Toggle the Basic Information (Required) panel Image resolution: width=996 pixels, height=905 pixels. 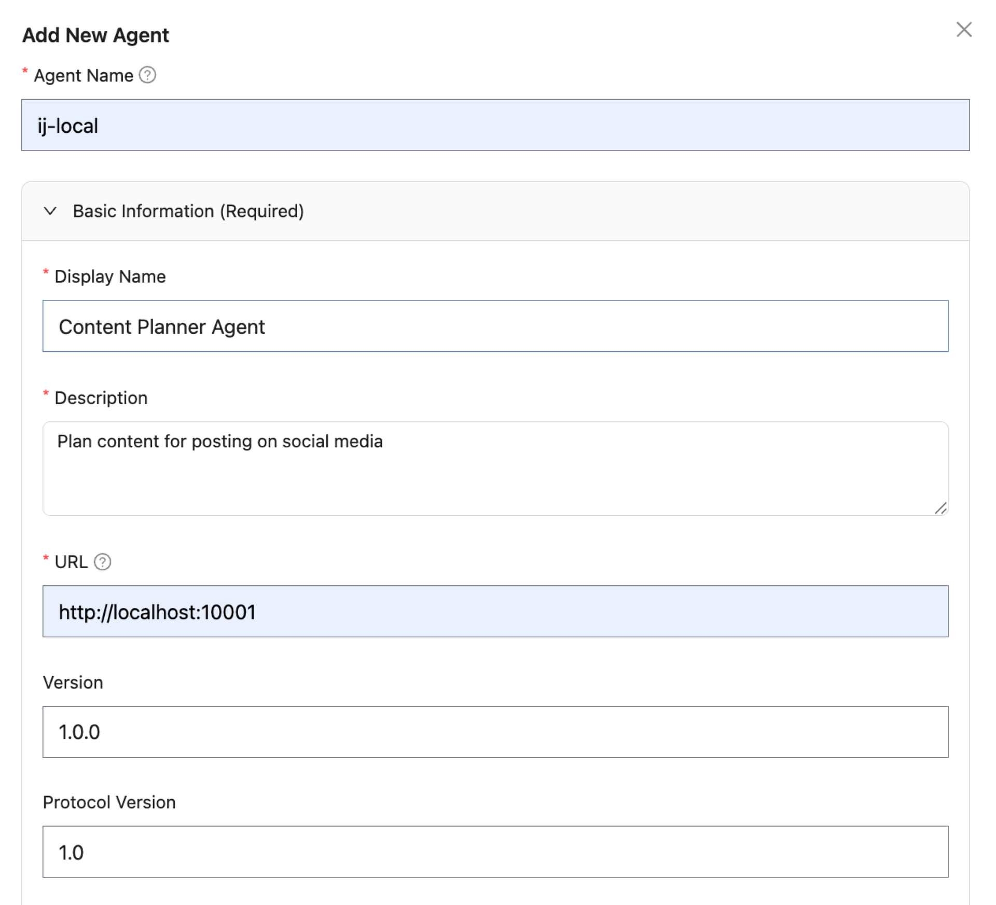click(188, 211)
